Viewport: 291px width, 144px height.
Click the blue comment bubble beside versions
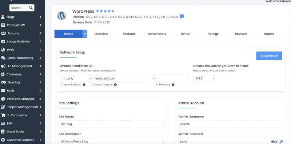182,16
